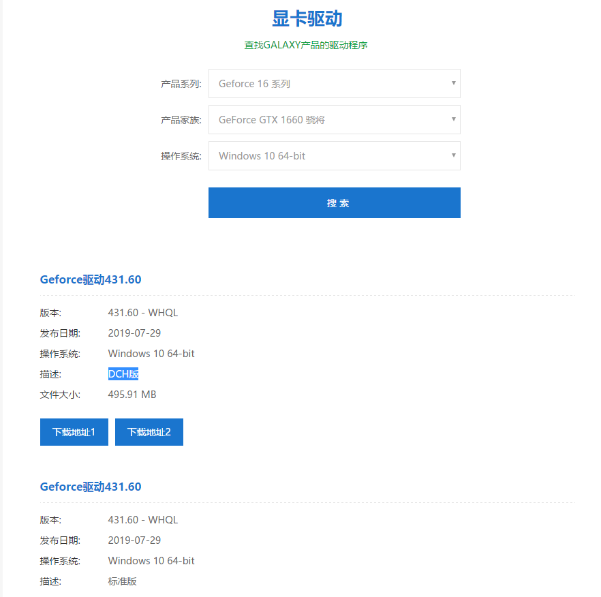Screen dimensions: 601x597
Task: Click 下载地址1 to download the driver
Action: pyautogui.click(x=74, y=431)
